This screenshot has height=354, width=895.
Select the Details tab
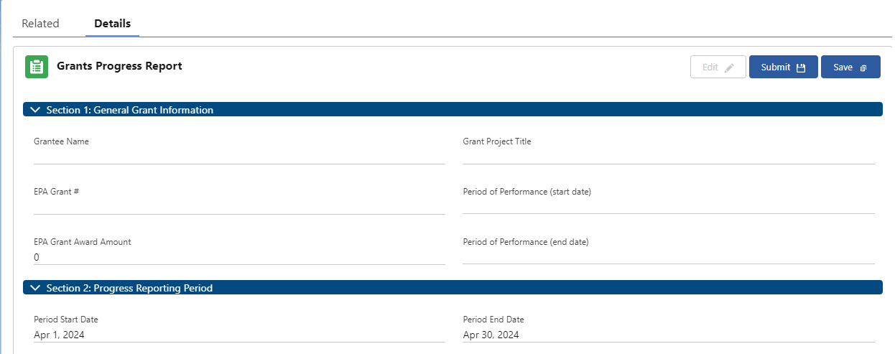click(x=113, y=24)
